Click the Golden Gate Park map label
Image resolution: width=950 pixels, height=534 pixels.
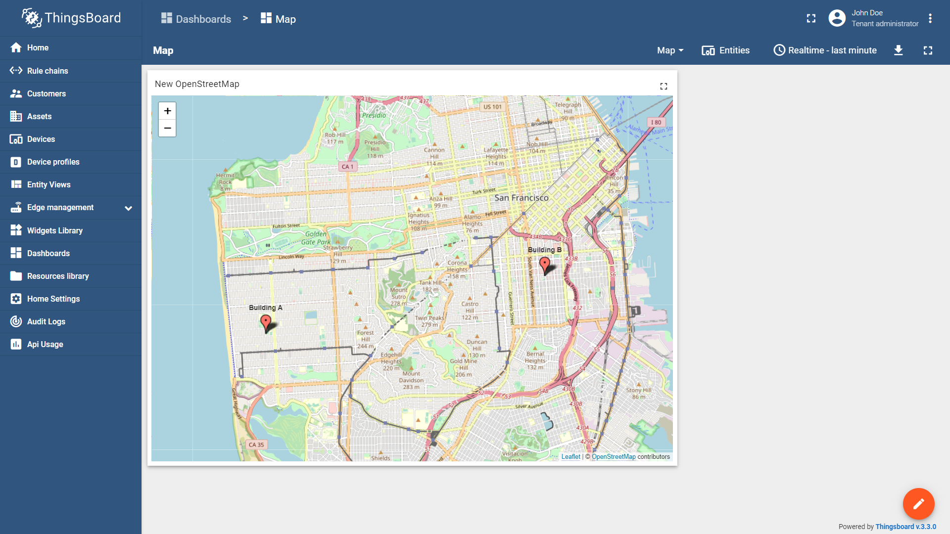[316, 238]
